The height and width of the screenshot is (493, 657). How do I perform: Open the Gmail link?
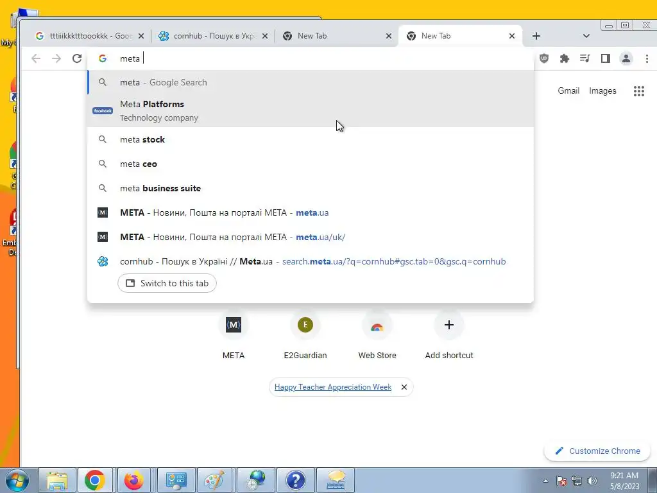pyautogui.click(x=568, y=91)
